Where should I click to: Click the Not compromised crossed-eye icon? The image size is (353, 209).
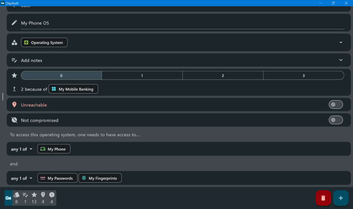pyautogui.click(x=14, y=120)
